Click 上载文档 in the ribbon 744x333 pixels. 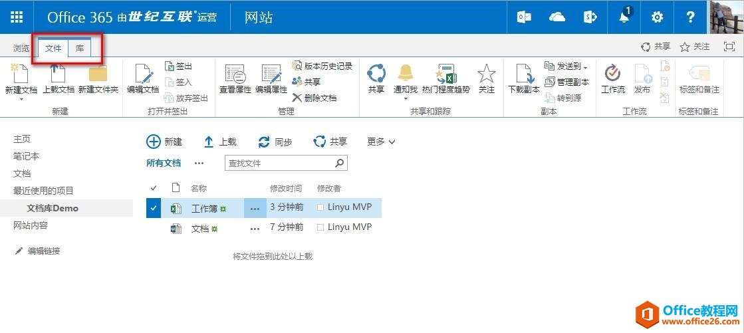tap(59, 78)
